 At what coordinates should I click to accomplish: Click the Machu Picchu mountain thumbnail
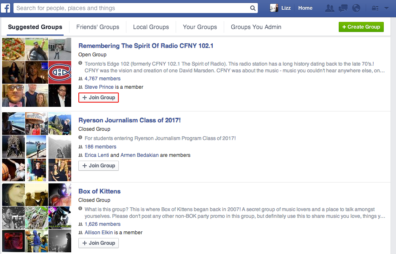[60, 124]
